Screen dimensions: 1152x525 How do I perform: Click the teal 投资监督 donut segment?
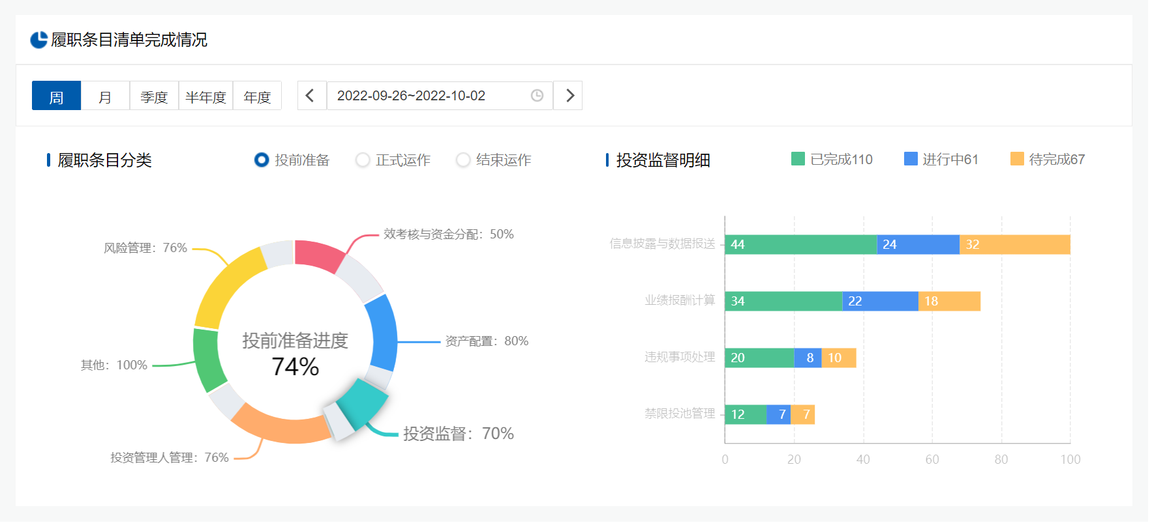[x=363, y=404]
